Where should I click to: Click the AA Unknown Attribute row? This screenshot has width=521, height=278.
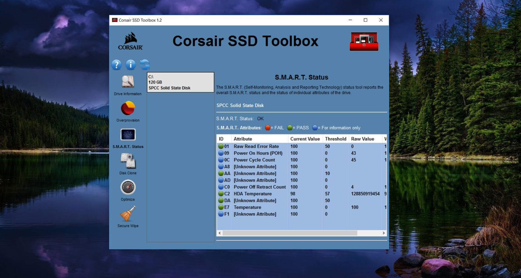coord(302,173)
